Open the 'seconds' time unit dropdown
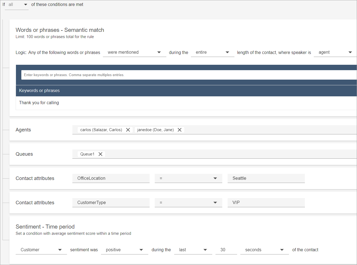Image resolution: width=357 pixels, height=265 pixels. [264, 250]
